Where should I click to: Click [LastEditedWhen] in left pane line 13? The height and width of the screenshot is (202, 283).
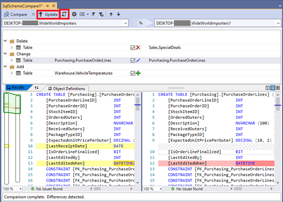65,163
